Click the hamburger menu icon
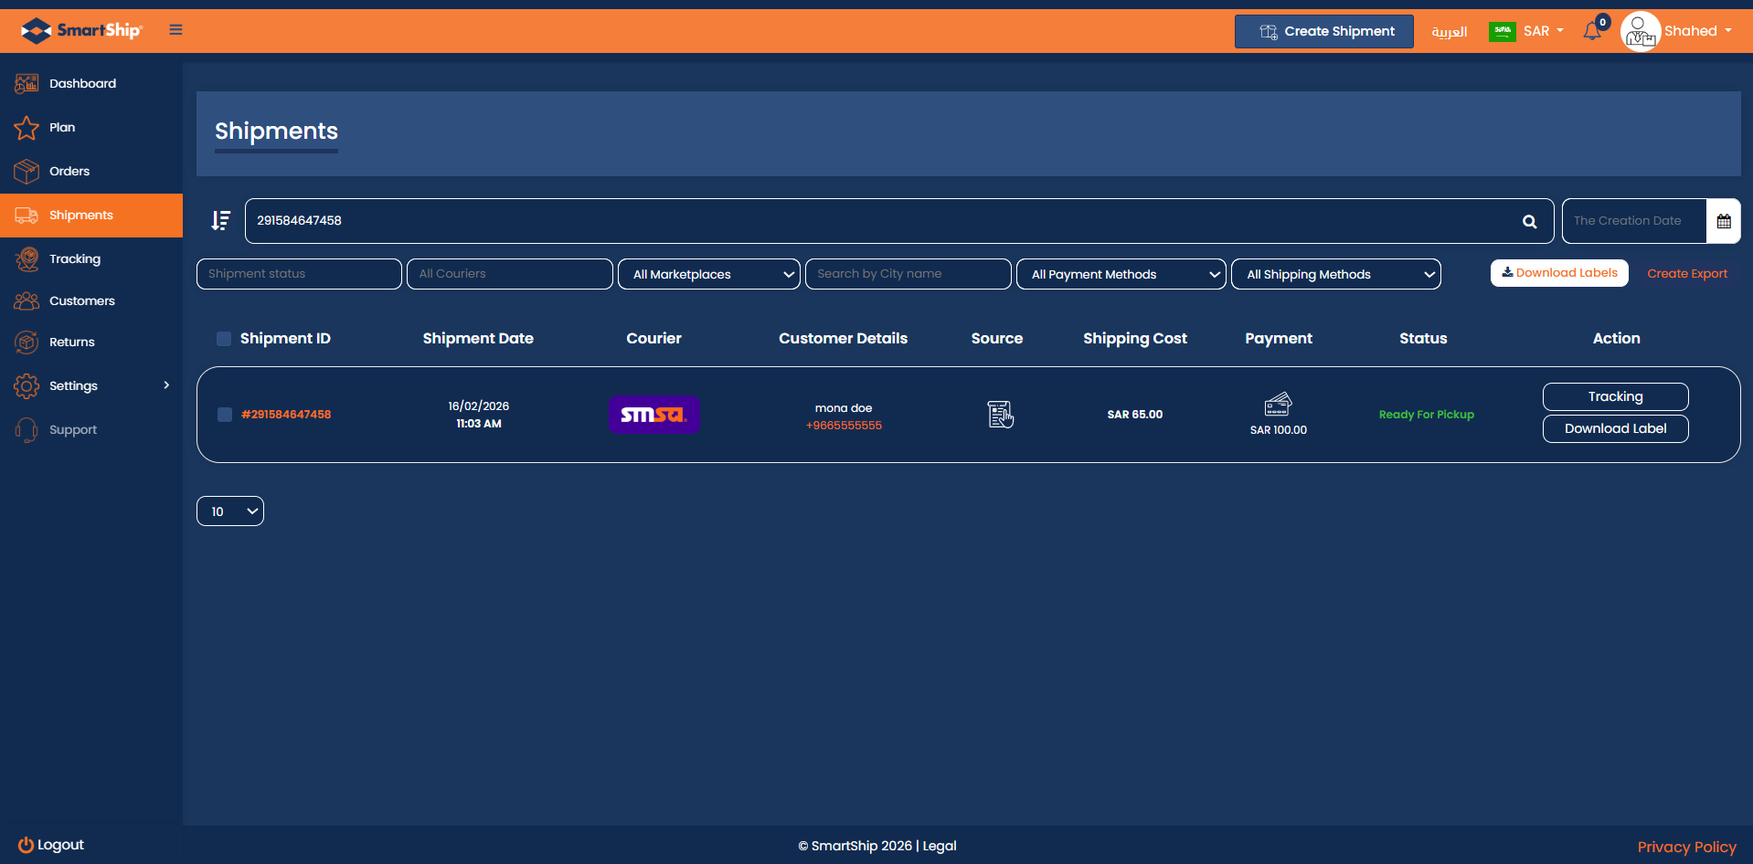Screen dimensions: 1753x864 pyautogui.click(x=175, y=30)
